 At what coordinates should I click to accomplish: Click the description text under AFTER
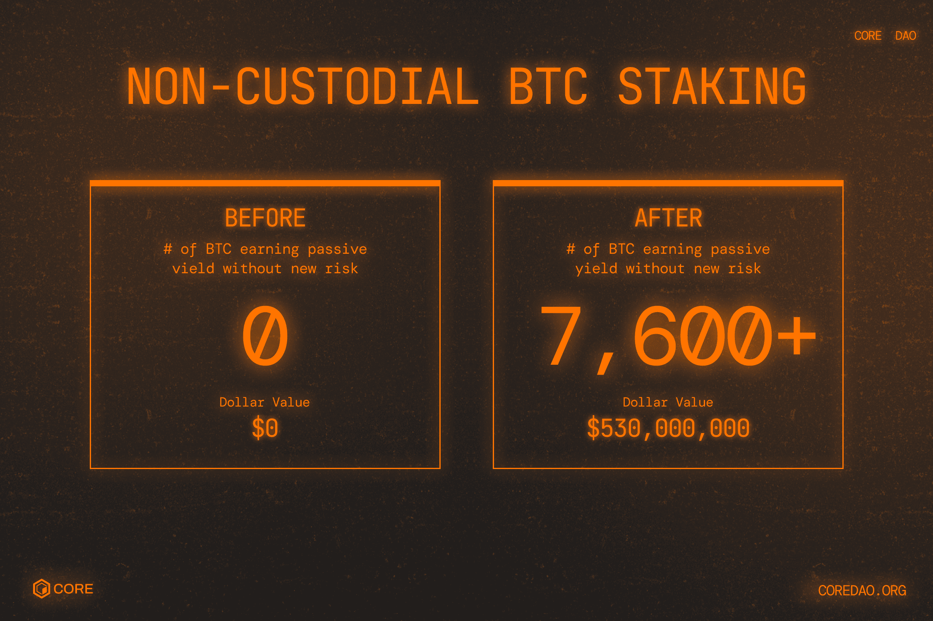[668, 259]
